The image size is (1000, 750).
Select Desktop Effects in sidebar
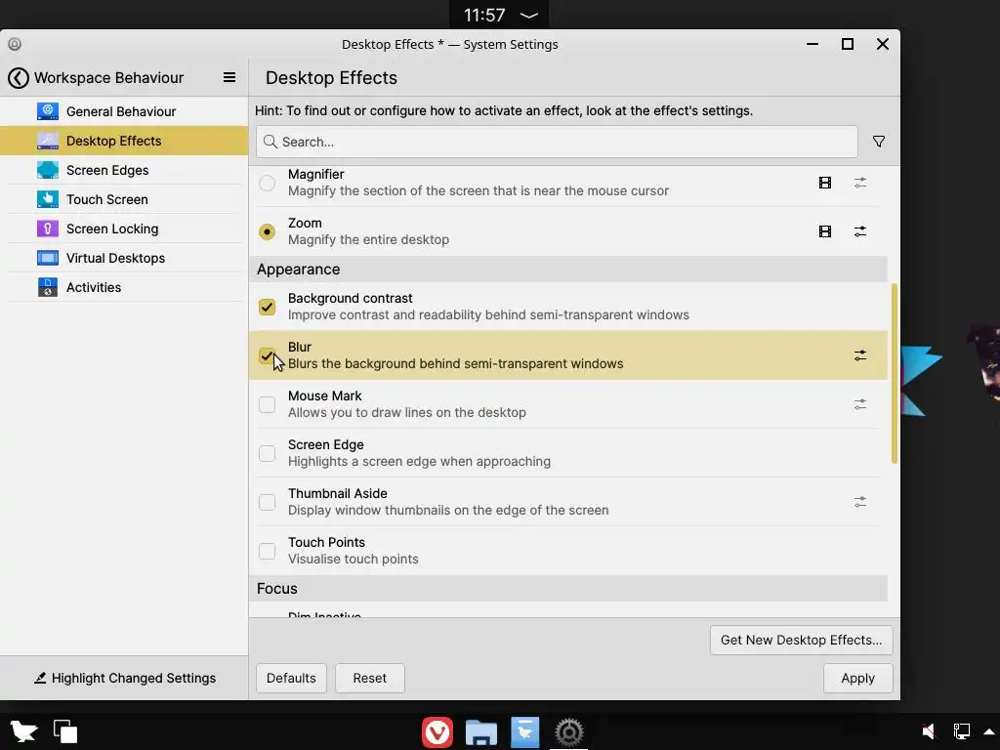124,141
